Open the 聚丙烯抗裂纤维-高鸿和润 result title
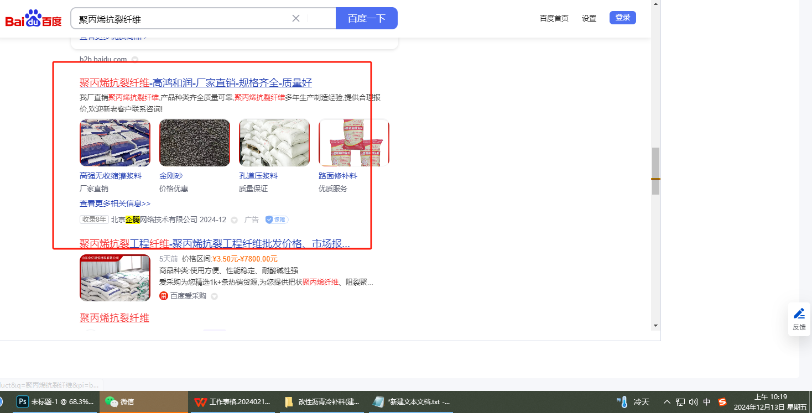 [196, 83]
